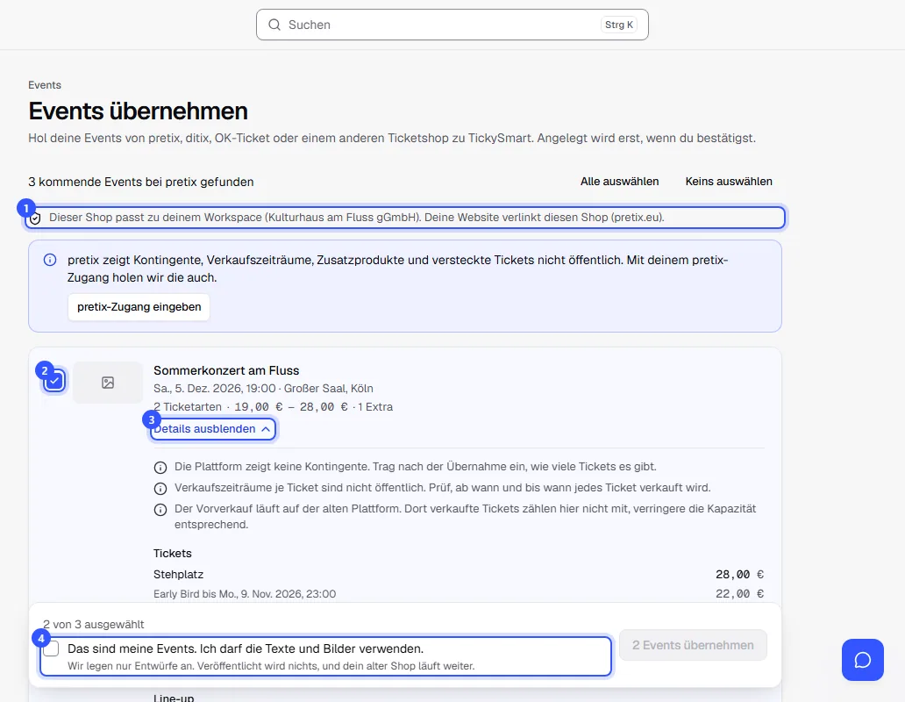
Task: Click Alle auswählen
Action: pos(619,182)
